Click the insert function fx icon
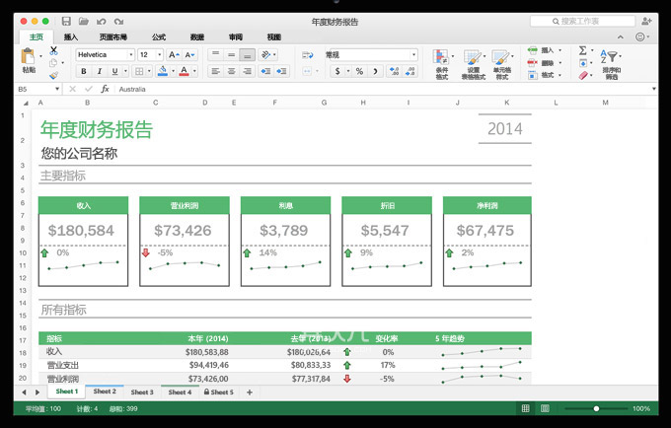This screenshot has width=671, height=428. 105,89
